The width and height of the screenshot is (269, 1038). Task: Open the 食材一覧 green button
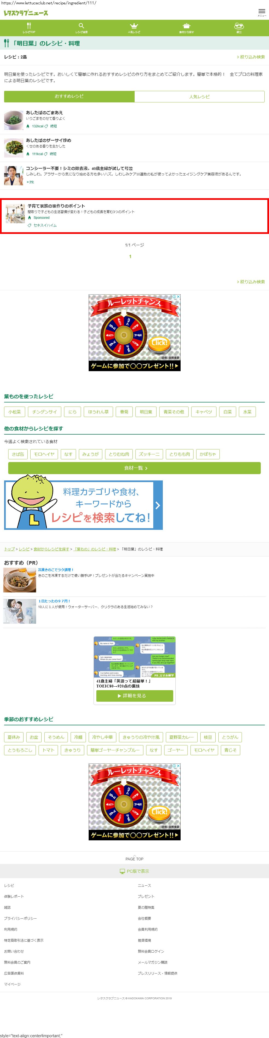tap(135, 468)
